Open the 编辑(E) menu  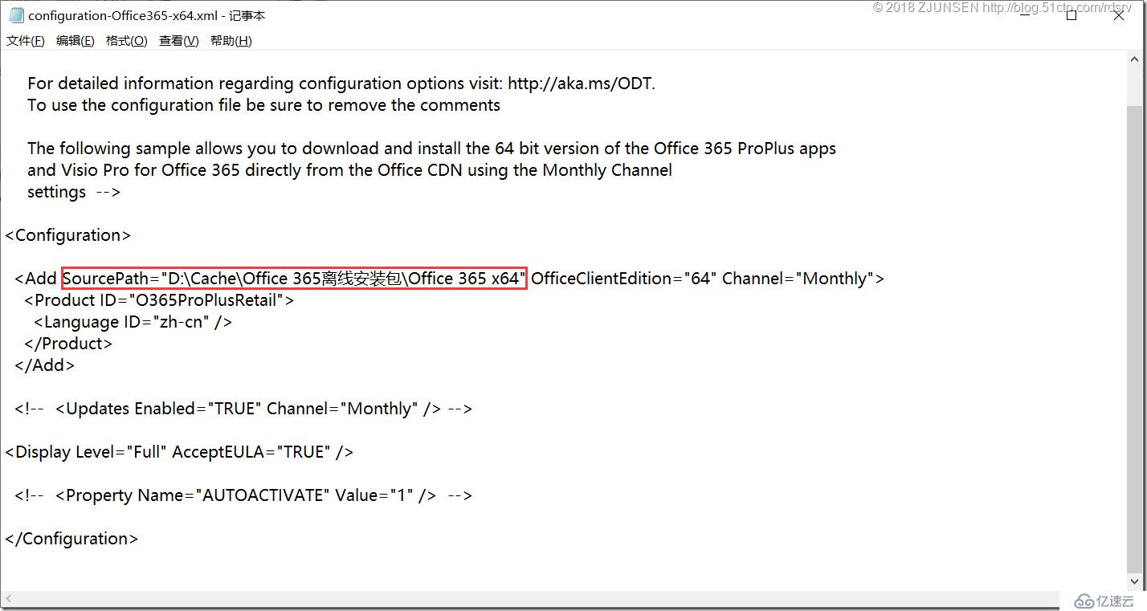(76, 41)
